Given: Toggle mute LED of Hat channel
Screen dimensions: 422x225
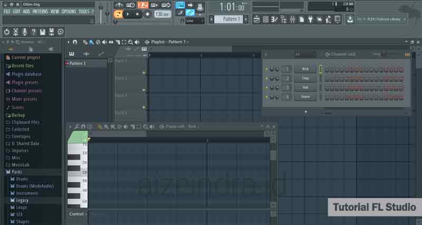Looking at the screenshot, I should coord(267,87).
